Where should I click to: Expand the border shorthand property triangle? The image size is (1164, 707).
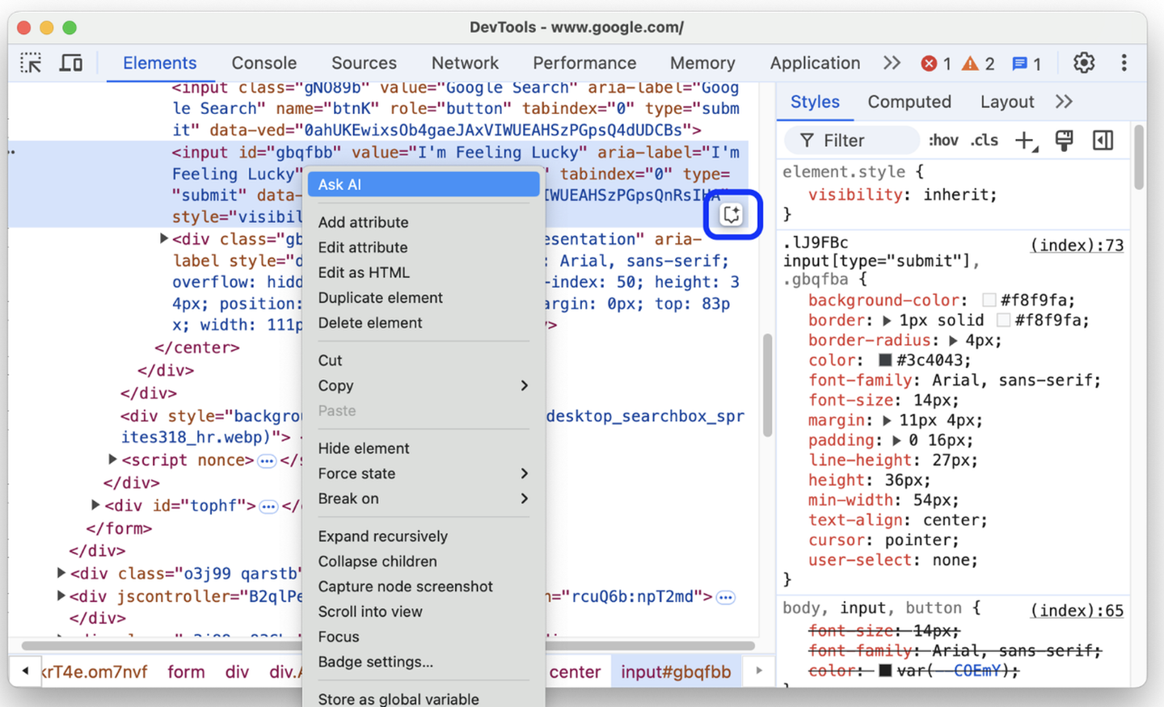click(x=887, y=321)
